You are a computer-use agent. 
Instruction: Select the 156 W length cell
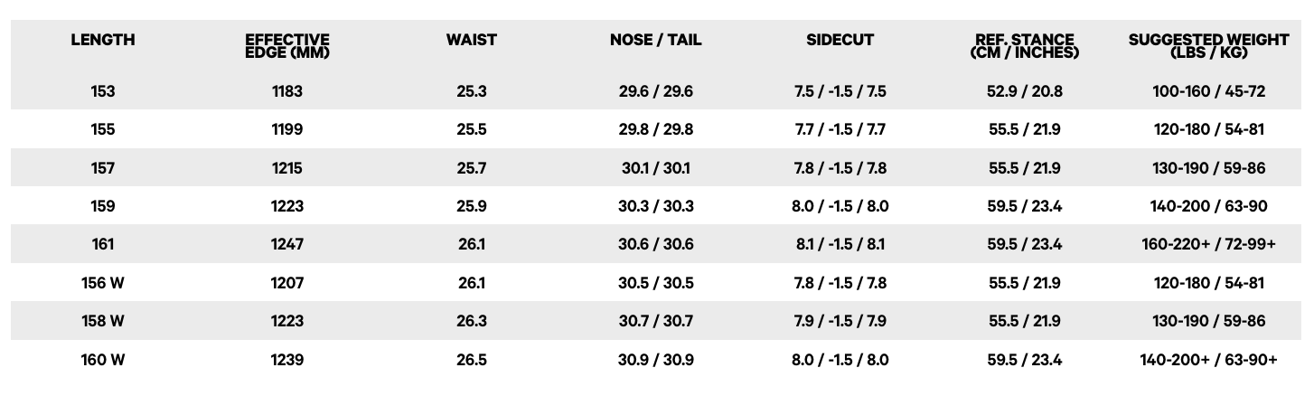103,283
